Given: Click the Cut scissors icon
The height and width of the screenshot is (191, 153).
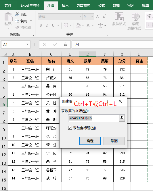Looking at the screenshot, I should point(17,14).
